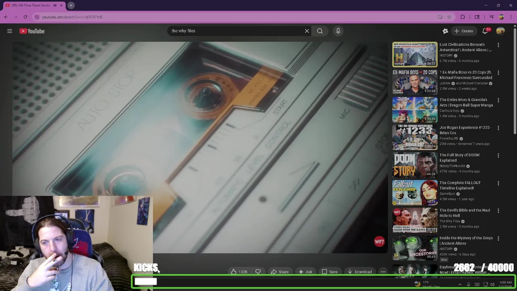This screenshot has width=517, height=291.
Task: Run search with the magnifier button
Action: pos(320,31)
